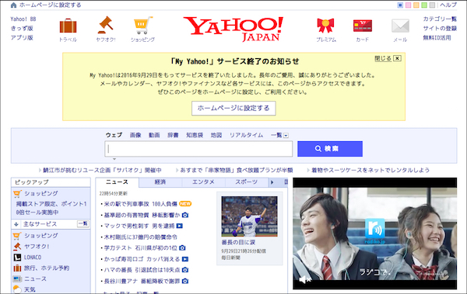Open ニュース in the 主なサービス list
The width and height of the screenshot is (467, 294).
[x=36, y=278]
